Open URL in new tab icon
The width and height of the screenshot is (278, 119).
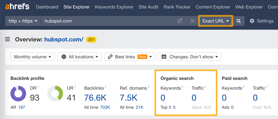[x=180, y=21]
